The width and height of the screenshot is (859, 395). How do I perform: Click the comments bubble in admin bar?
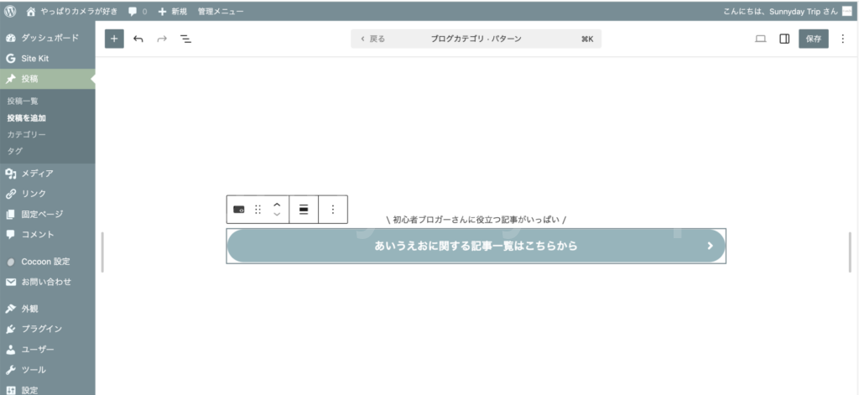click(136, 12)
